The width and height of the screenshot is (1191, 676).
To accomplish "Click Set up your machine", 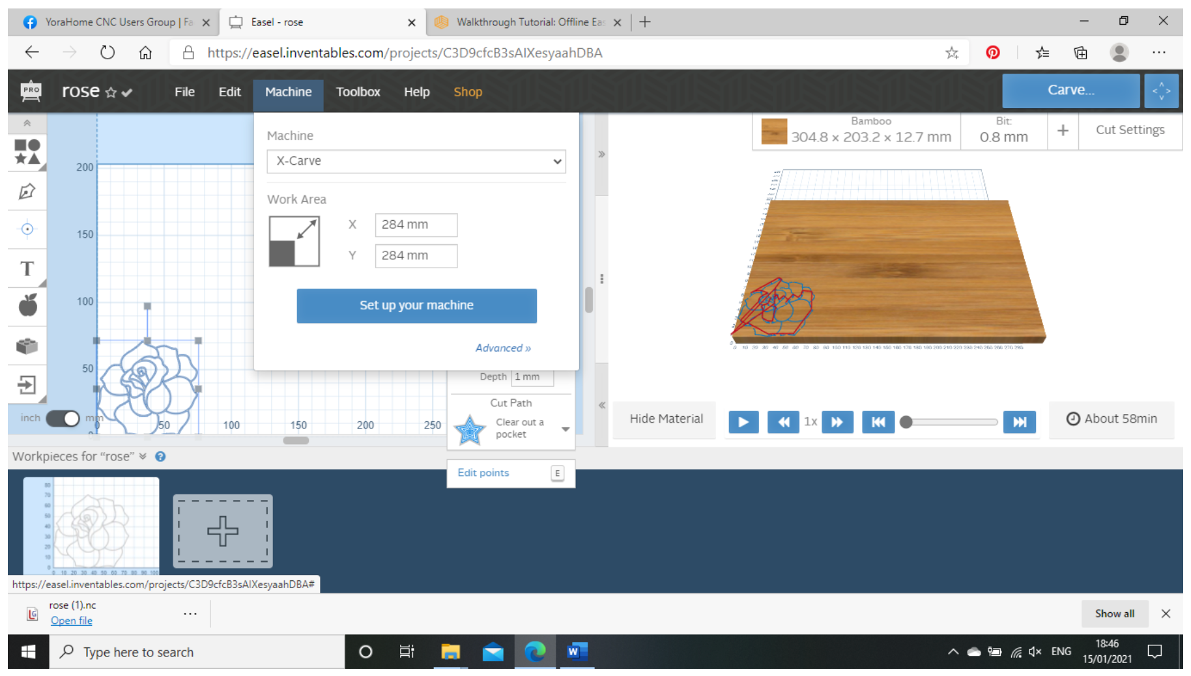I will coord(416,305).
